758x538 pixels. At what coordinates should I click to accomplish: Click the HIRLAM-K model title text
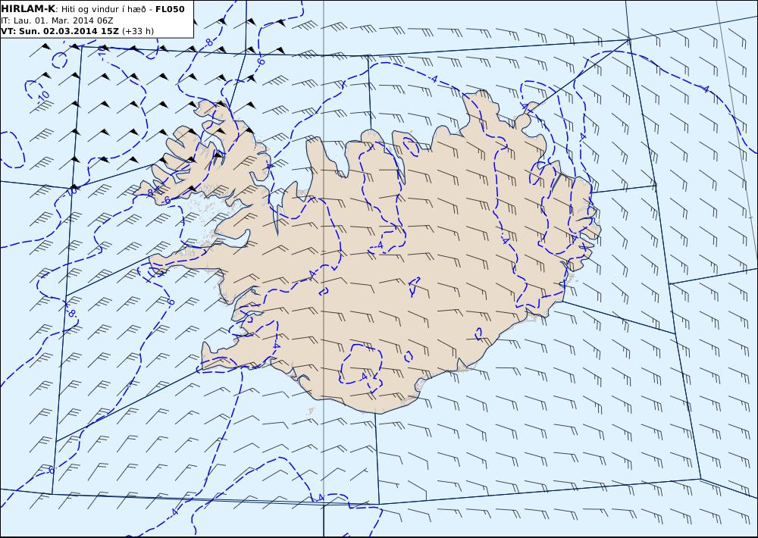tap(28, 9)
